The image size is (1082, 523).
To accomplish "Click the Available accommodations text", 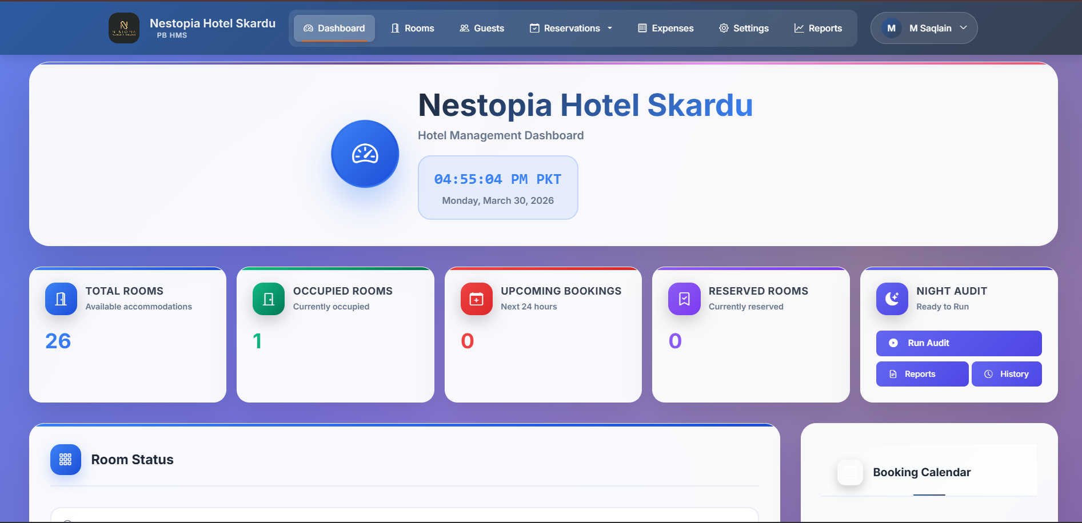I will pos(139,307).
